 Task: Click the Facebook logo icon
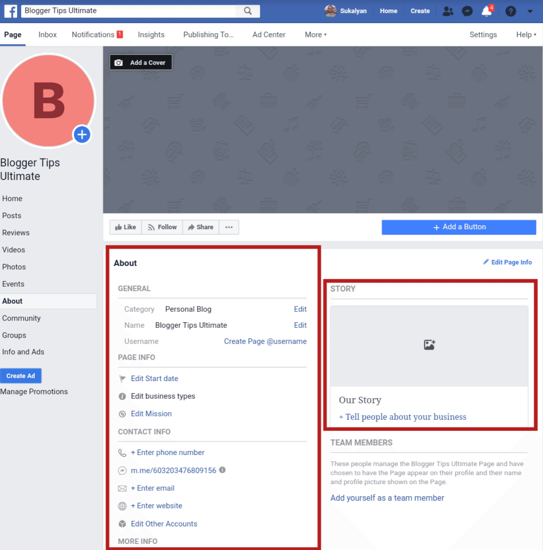coord(11,11)
